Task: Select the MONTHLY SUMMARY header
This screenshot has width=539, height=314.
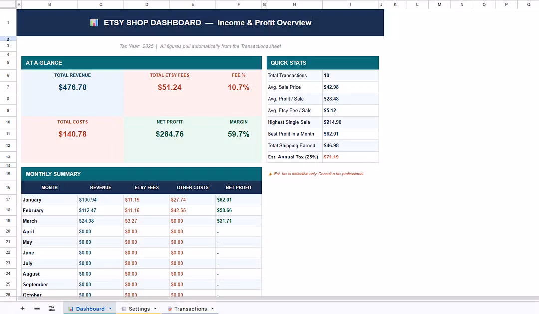Action: 141,174
